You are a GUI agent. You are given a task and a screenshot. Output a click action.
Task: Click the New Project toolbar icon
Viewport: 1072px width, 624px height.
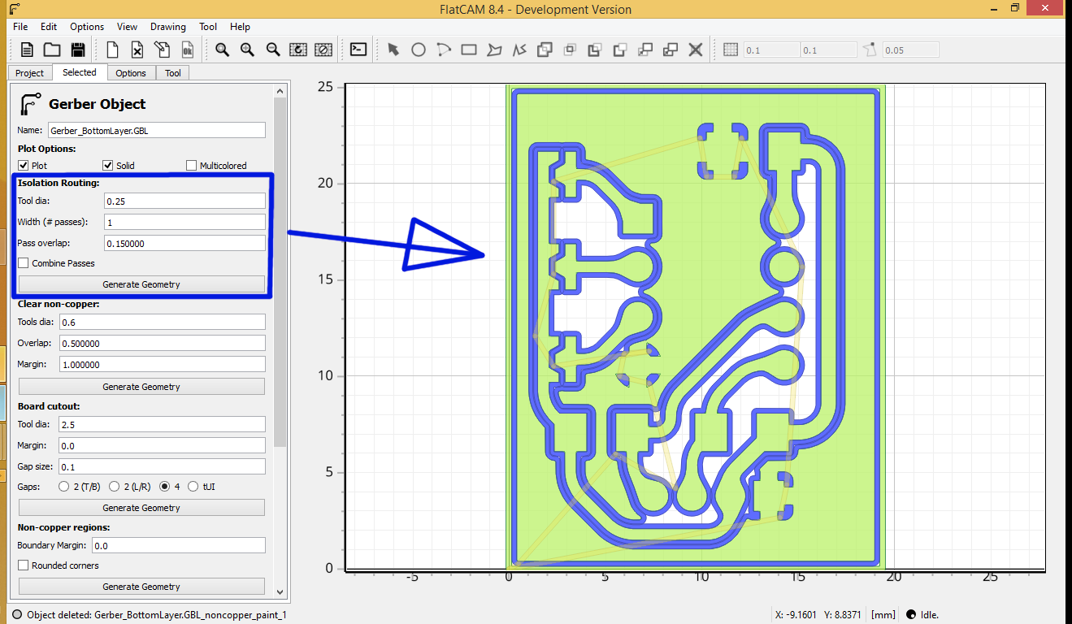[x=27, y=50]
